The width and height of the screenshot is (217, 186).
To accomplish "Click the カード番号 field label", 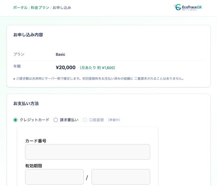I will (36, 141).
